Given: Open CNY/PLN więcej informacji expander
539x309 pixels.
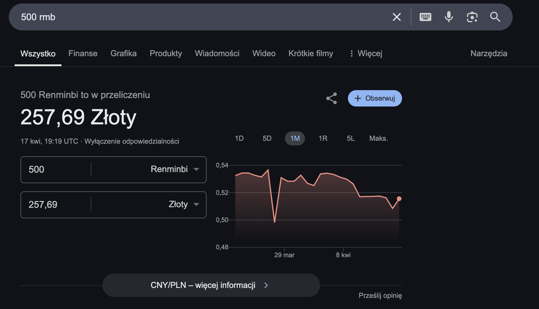Looking at the screenshot, I should 211,285.
